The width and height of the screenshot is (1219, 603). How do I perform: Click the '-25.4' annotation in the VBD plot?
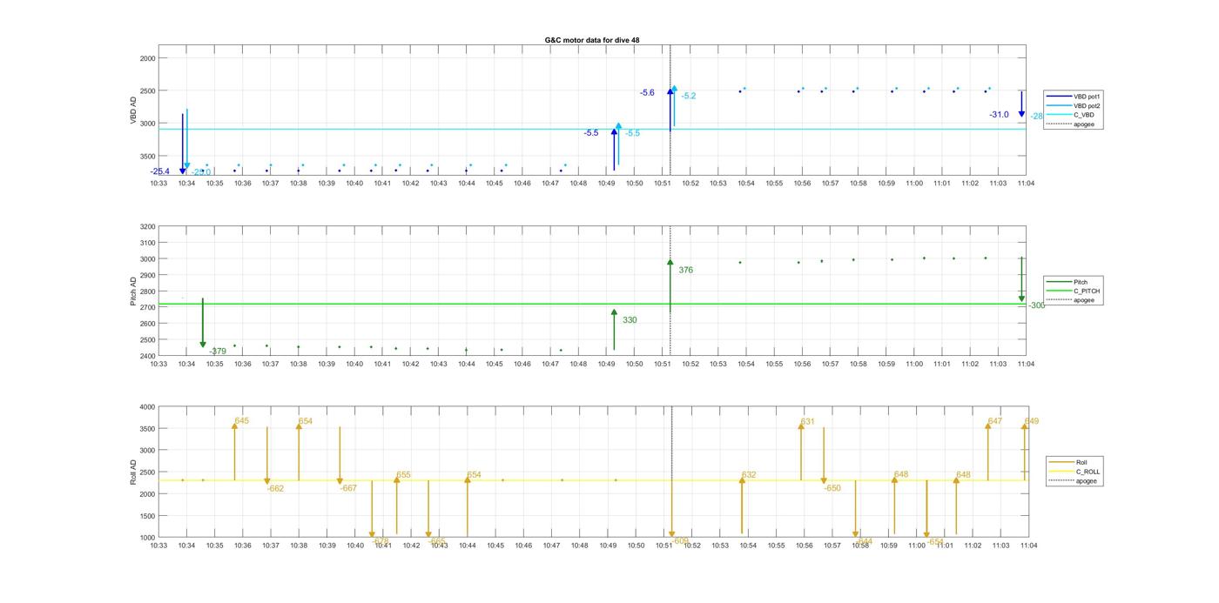[x=160, y=171]
